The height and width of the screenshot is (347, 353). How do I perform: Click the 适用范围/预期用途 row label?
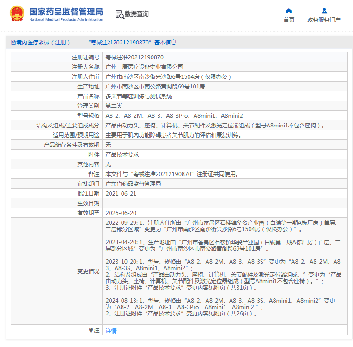tap(76, 135)
